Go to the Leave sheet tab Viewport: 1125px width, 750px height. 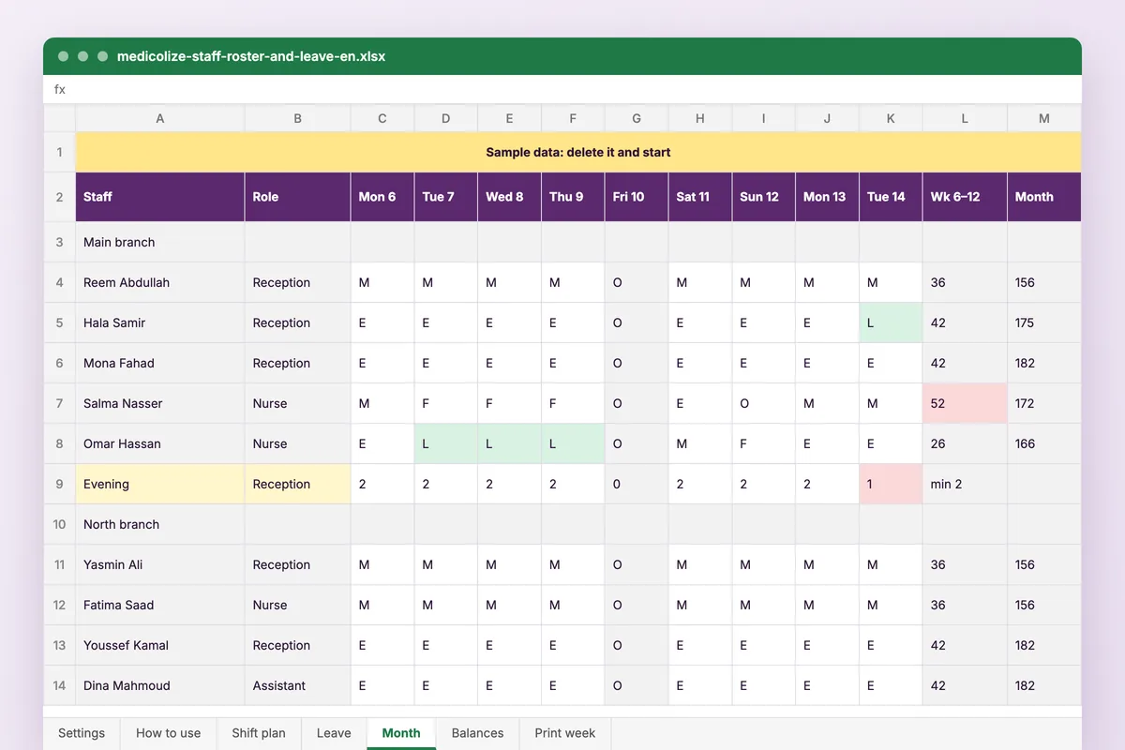tap(334, 733)
